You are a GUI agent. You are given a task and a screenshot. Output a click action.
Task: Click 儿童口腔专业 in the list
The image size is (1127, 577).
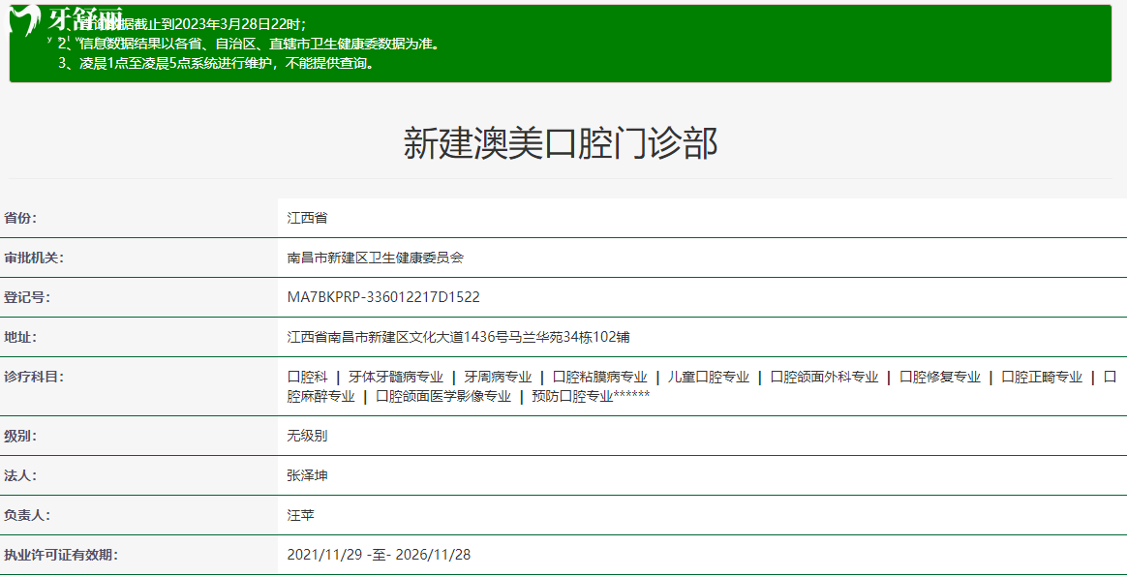(x=709, y=377)
